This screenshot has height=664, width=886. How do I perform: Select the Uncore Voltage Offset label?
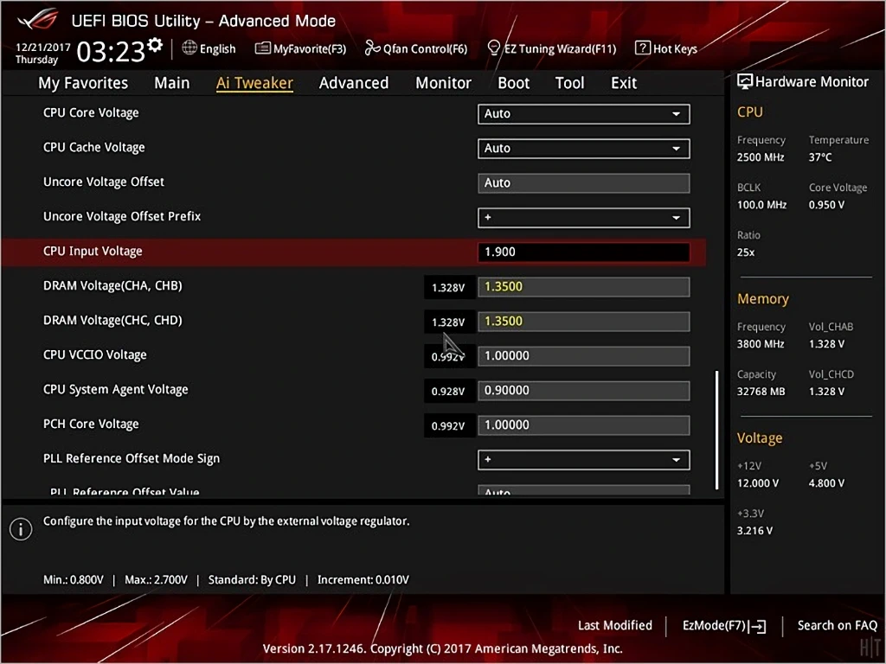tap(104, 182)
